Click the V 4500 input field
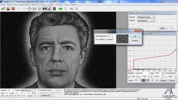This screenshot has width=178, height=100. click(171, 77)
